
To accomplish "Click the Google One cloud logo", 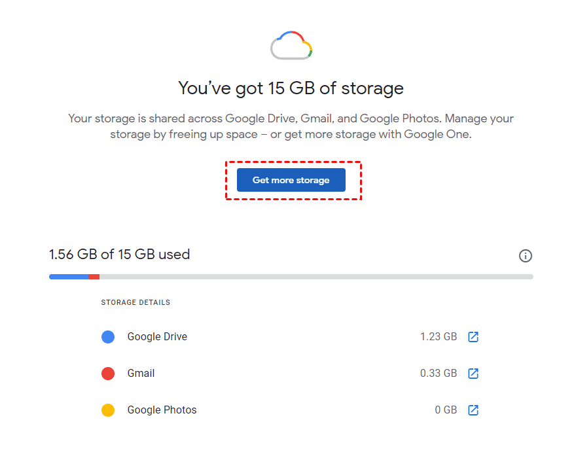I will tap(291, 46).
